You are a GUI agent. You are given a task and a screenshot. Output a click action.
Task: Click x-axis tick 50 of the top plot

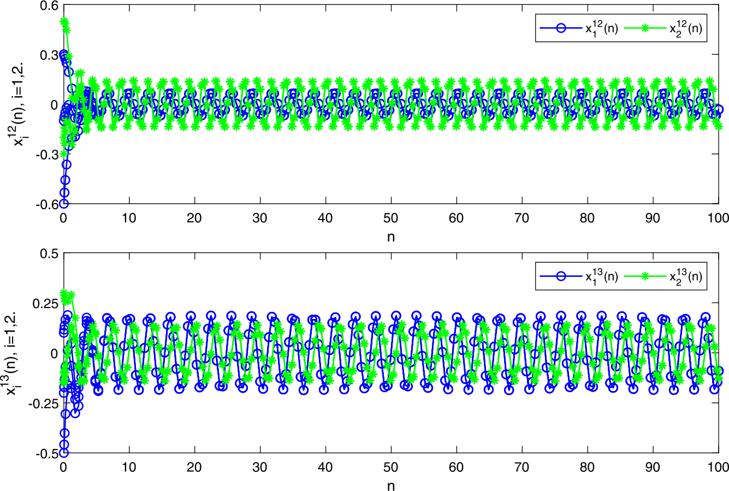pos(391,218)
